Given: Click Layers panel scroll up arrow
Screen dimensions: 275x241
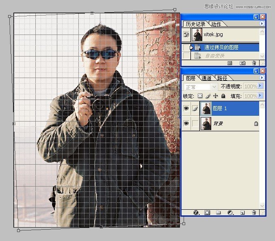Looking at the screenshot, I should tap(262, 105).
